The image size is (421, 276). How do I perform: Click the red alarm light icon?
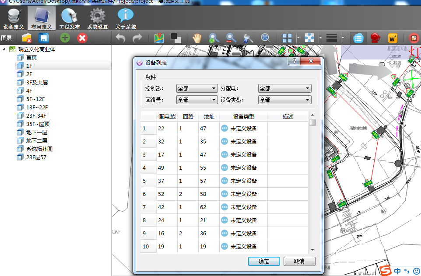375,38
